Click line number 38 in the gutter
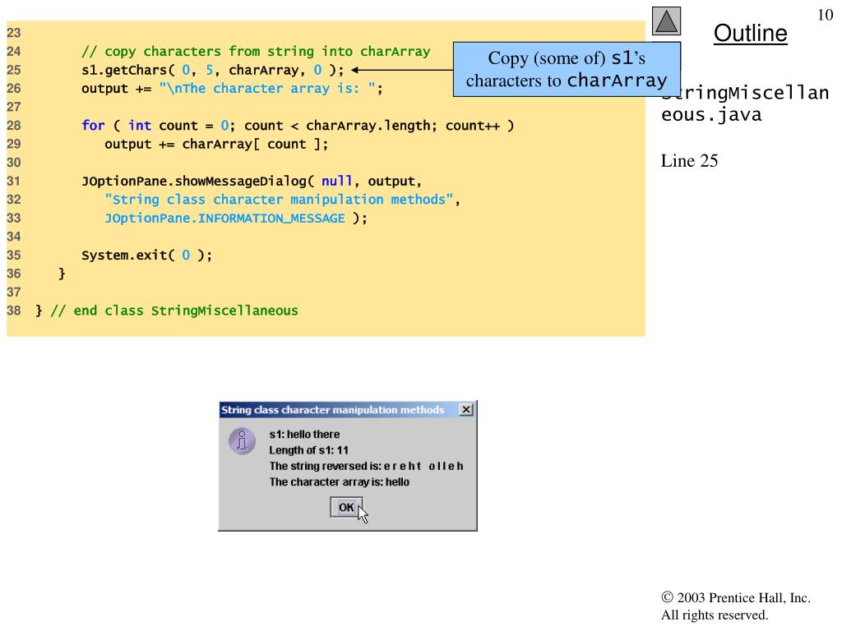Image resolution: width=842 pixels, height=631 pixels. tap(14, 311)
